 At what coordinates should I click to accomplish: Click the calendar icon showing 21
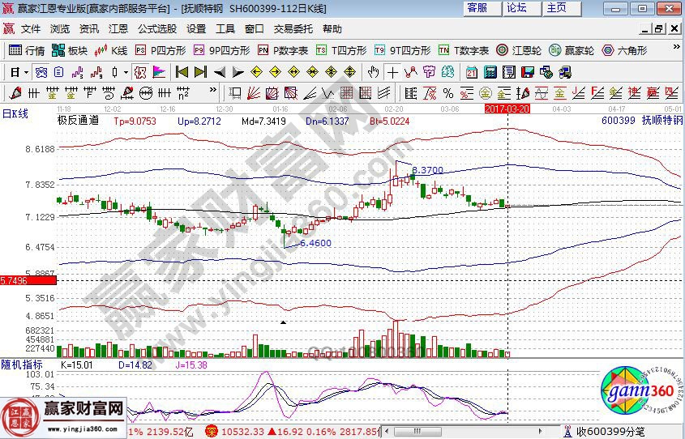point(472,71)
